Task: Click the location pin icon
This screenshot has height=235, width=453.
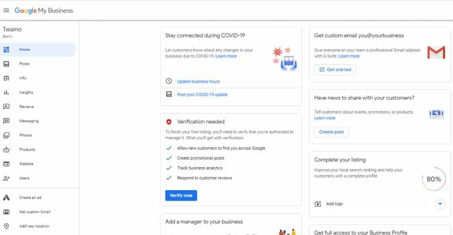Action: tap(6, 226)
